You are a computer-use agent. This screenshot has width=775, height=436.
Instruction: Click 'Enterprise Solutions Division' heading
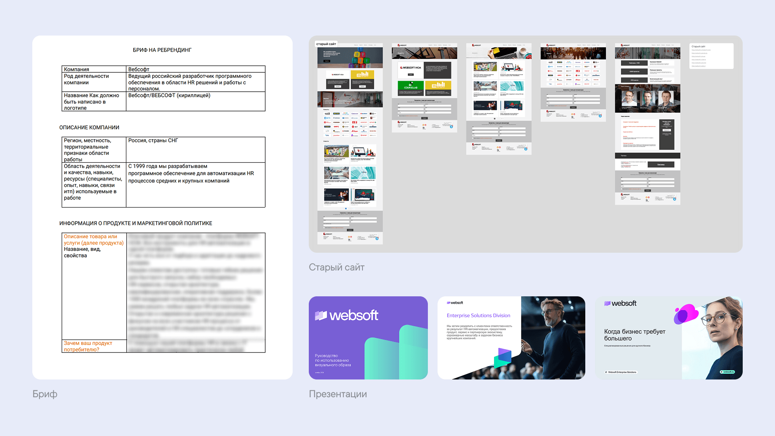tap(478, 316)
